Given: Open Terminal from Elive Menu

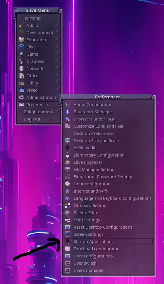Looking at the screenshot, I should click(x=39, y=18).
